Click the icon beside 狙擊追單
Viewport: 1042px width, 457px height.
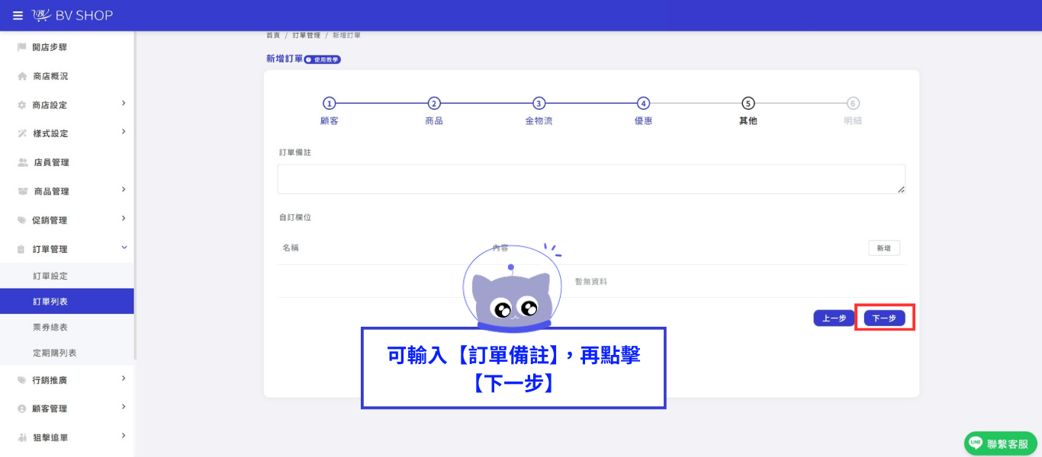point(22,437)
